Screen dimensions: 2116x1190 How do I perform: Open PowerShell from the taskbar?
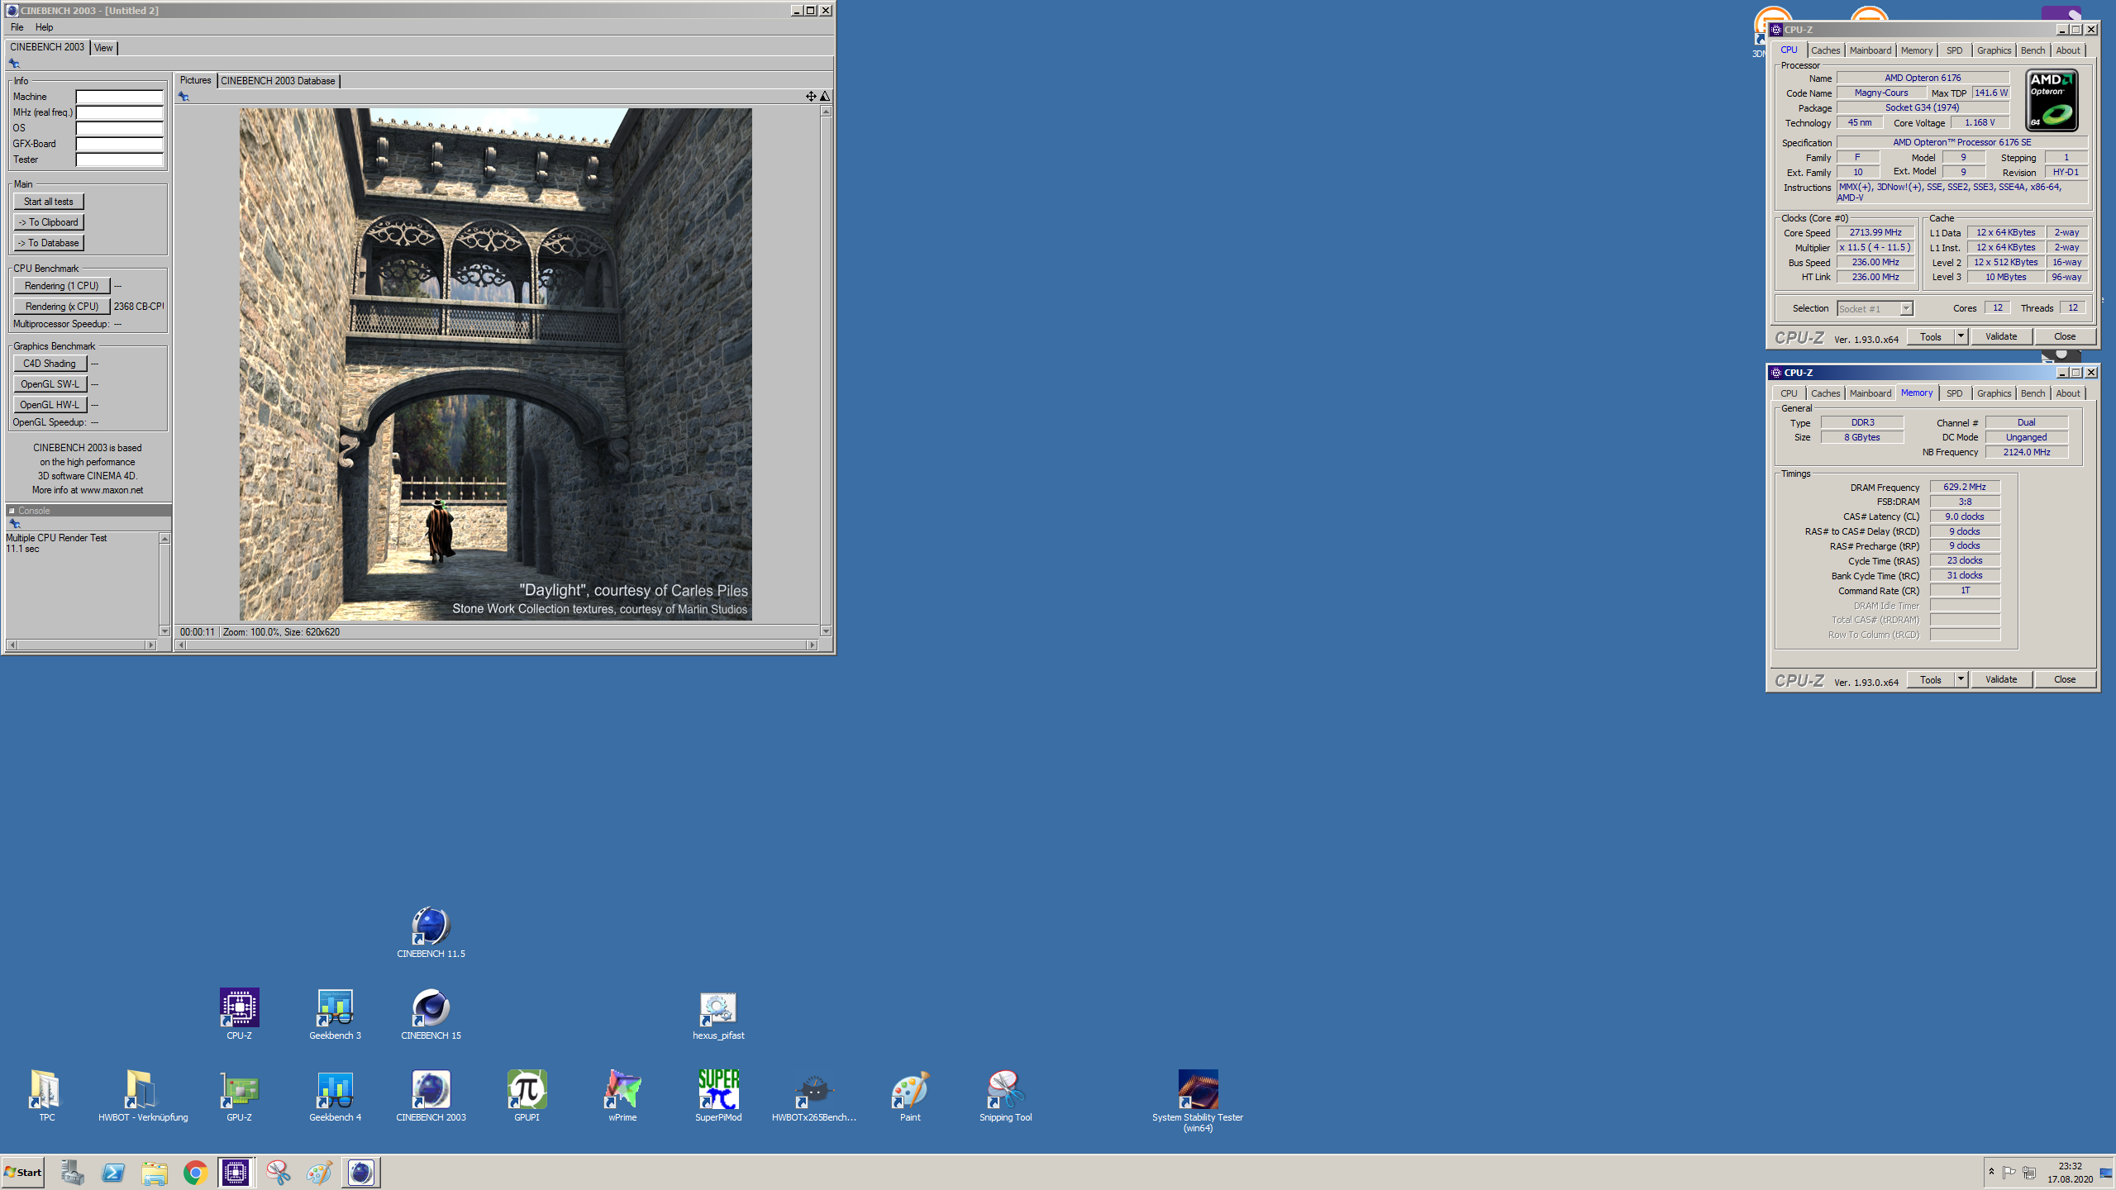point(112,1173)
